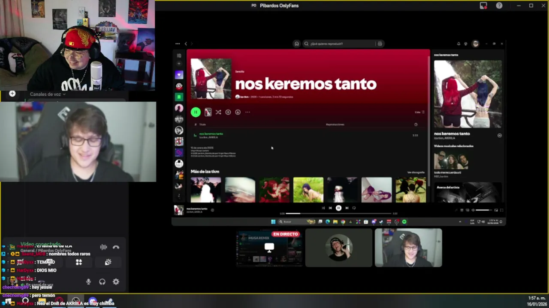Open Discord Help question-mark icon

pos(499,6)
